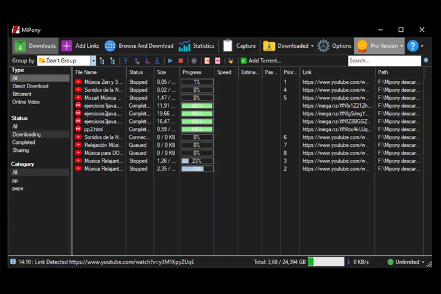Select the Mozart Música row
Screen dimensions: 441x294
point(247,97)
